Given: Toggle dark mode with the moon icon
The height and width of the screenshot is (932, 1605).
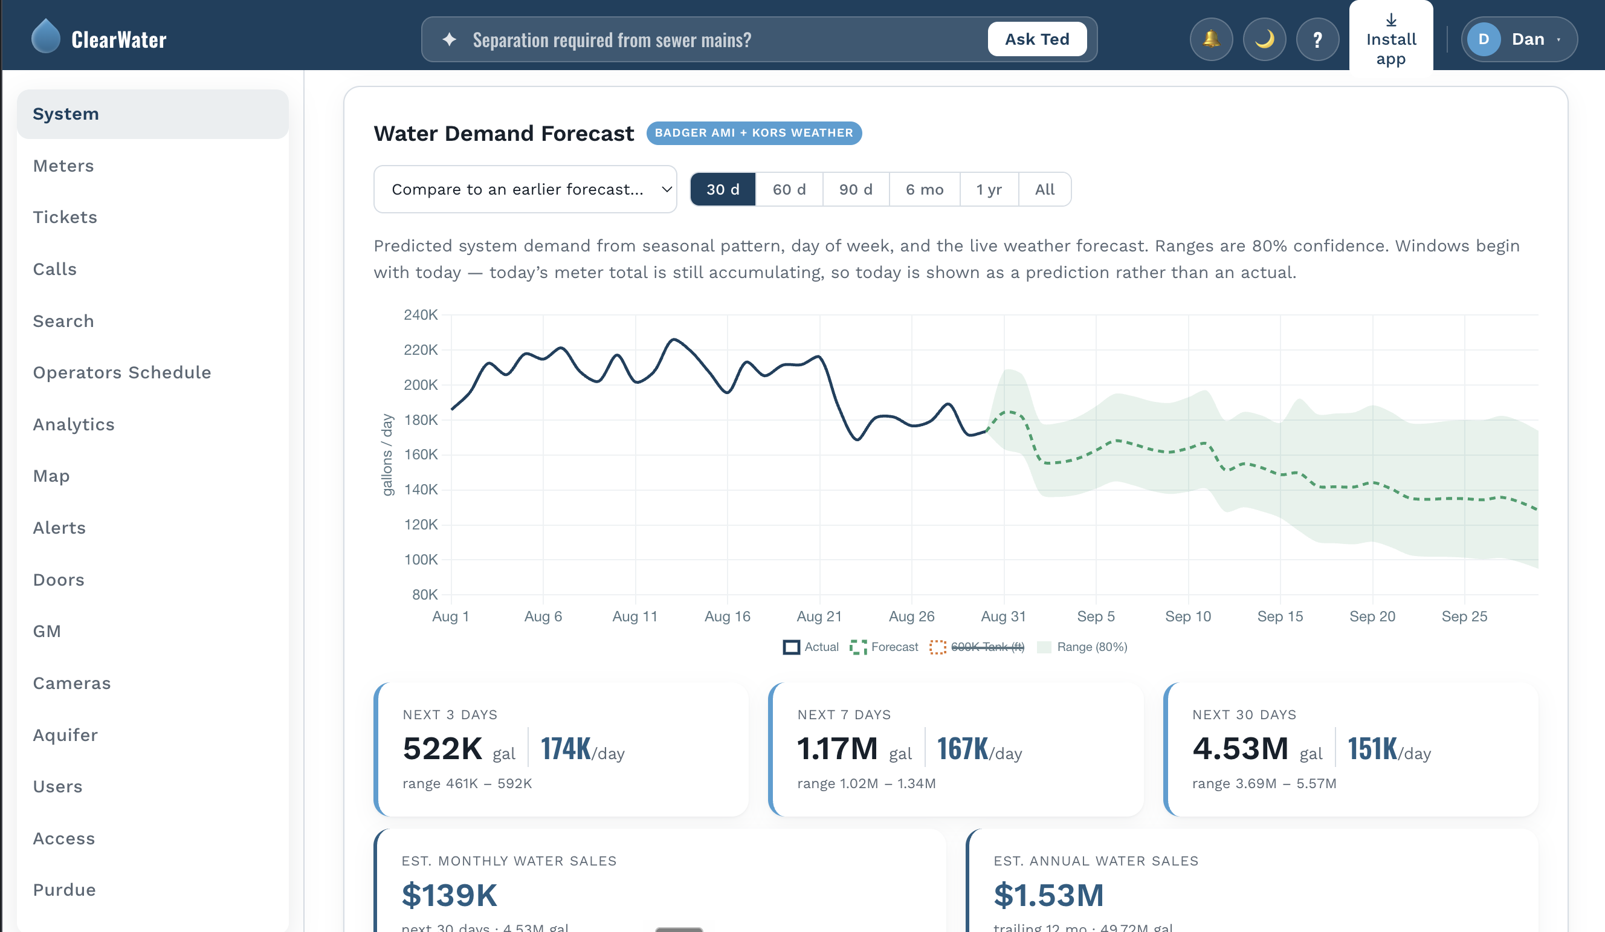Looking at the screenshot, I should (1264, 39).
